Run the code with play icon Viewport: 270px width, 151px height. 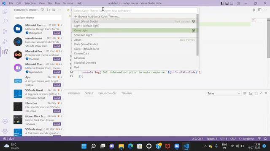click(254, 10)
